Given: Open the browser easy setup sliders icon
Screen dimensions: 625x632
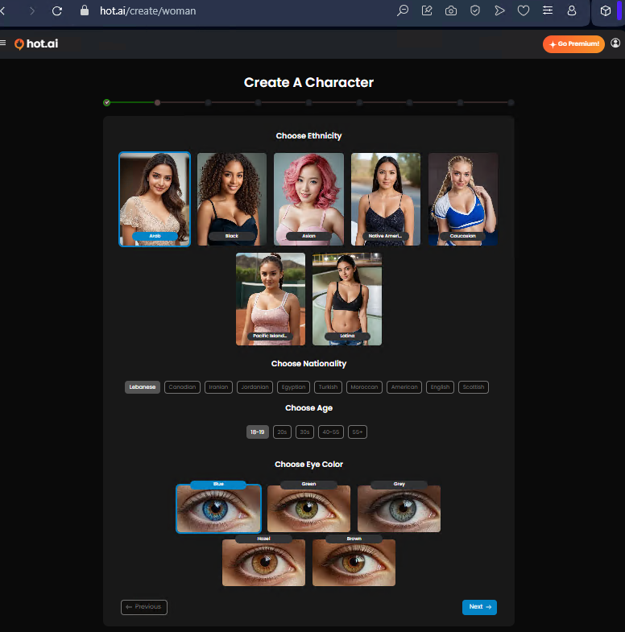Looking at the screenshot, I should 548,10.
